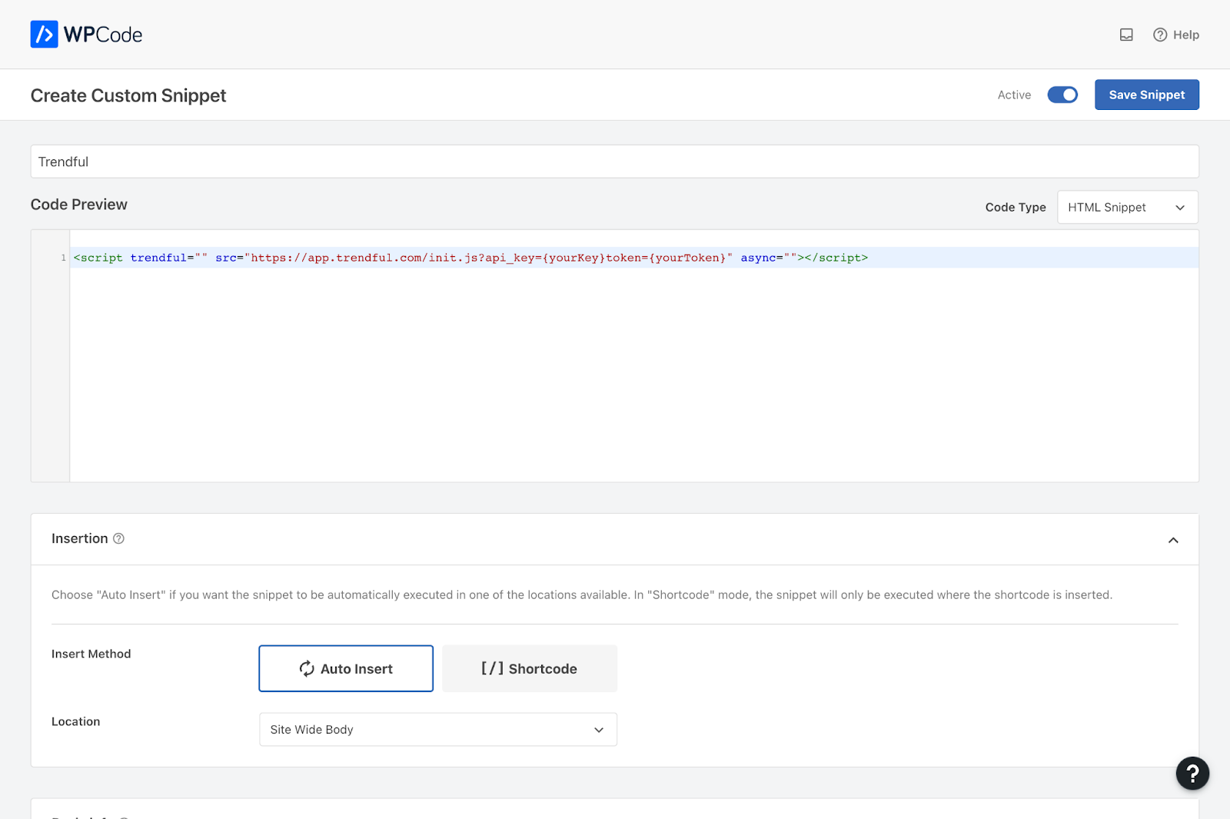The image size is (1230, 819).
Task: Select the Auto Insert method
Action: pyautogui.click(x=346, y=668)
